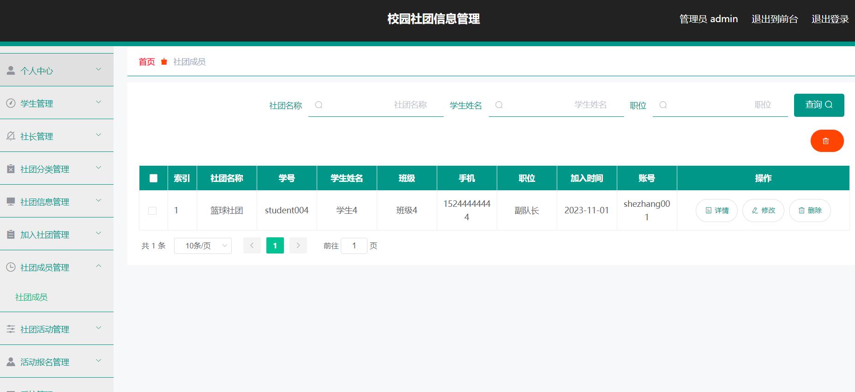
Task: Click search icon in 职位 field
Action: (x=663, y=105)
